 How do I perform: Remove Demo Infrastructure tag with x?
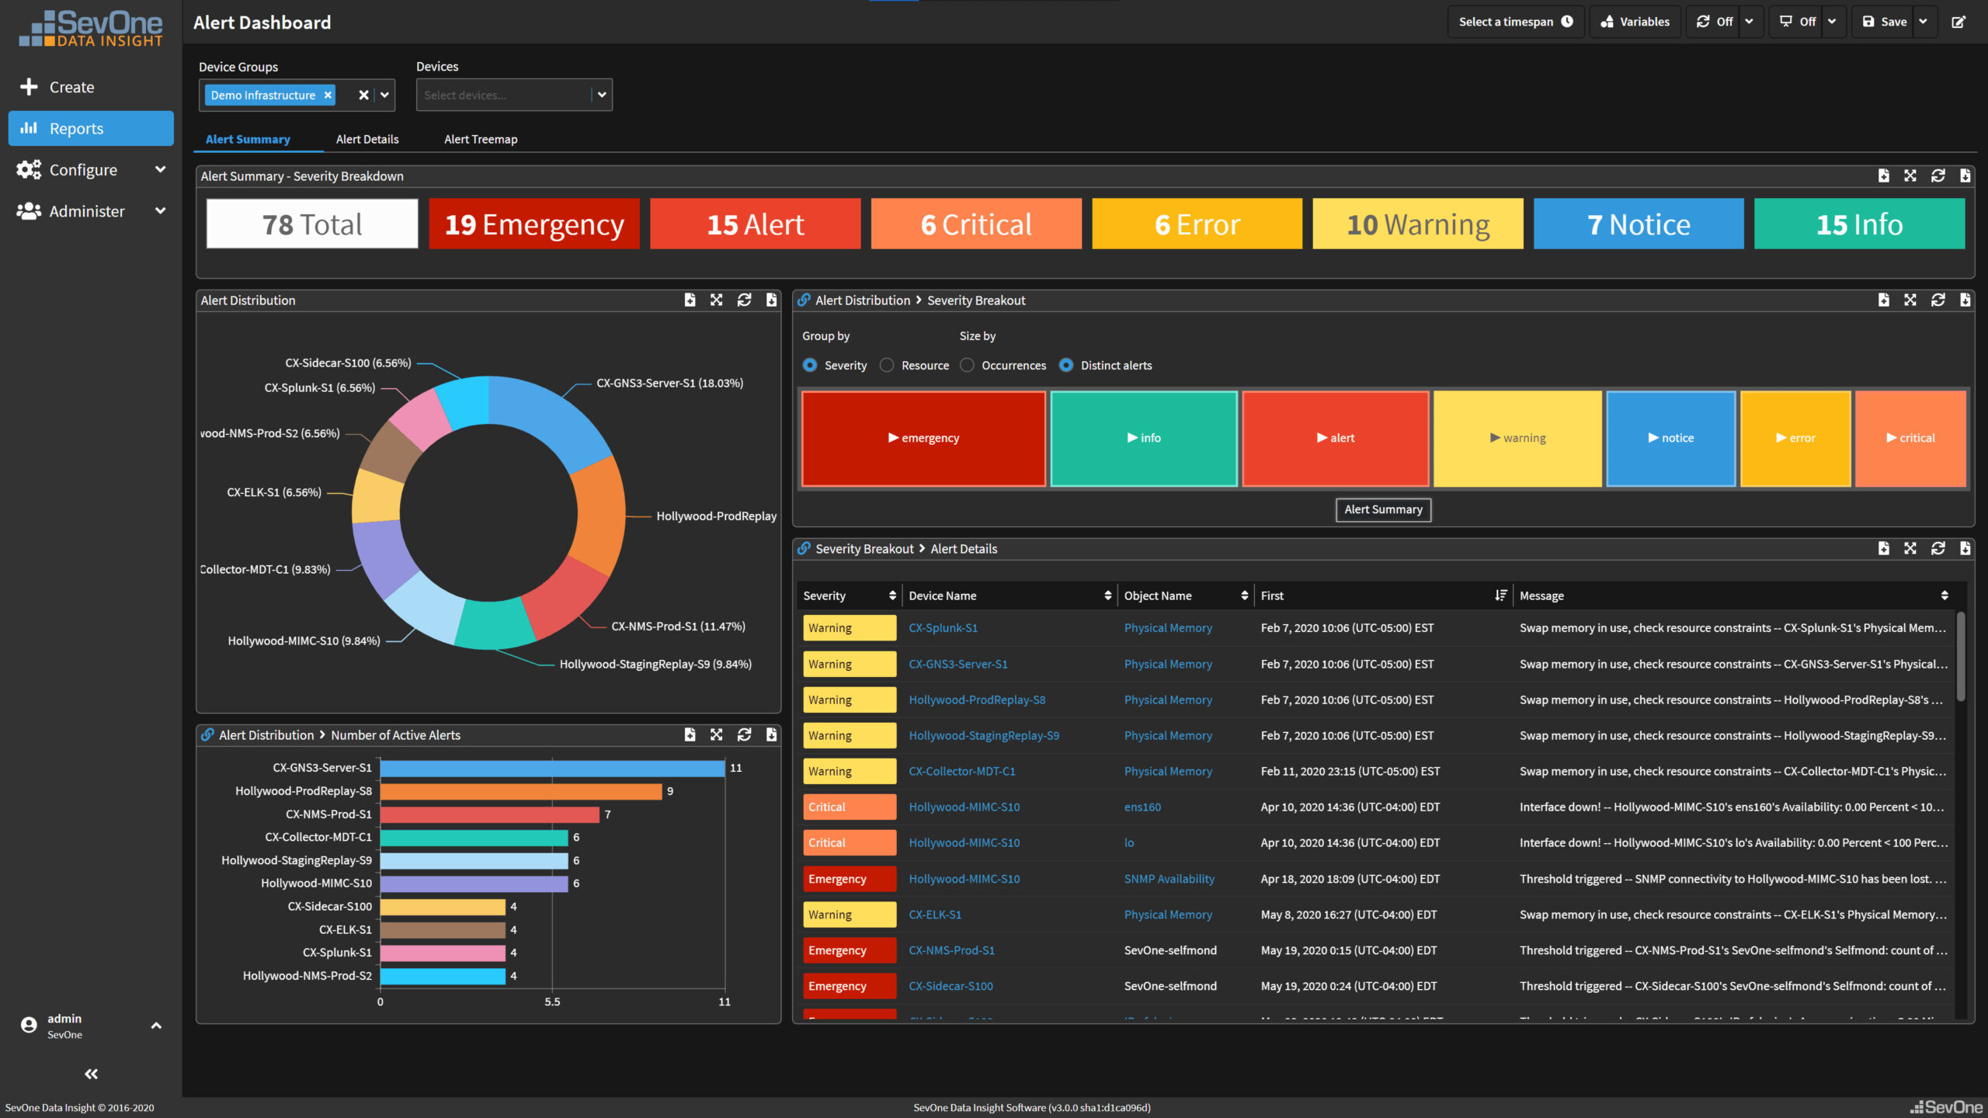click(x=328, y=95)
